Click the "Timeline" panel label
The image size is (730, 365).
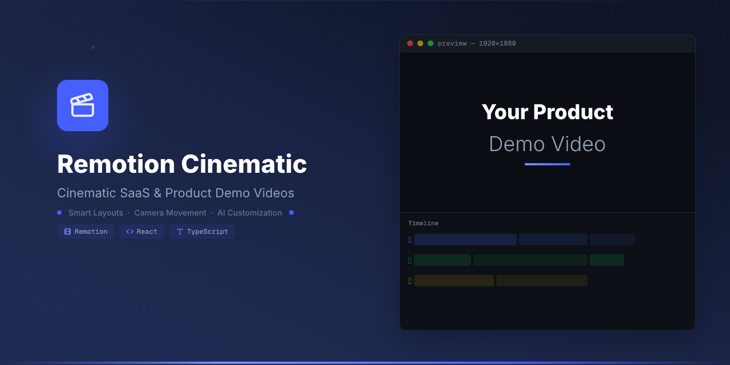coord(423,223)
